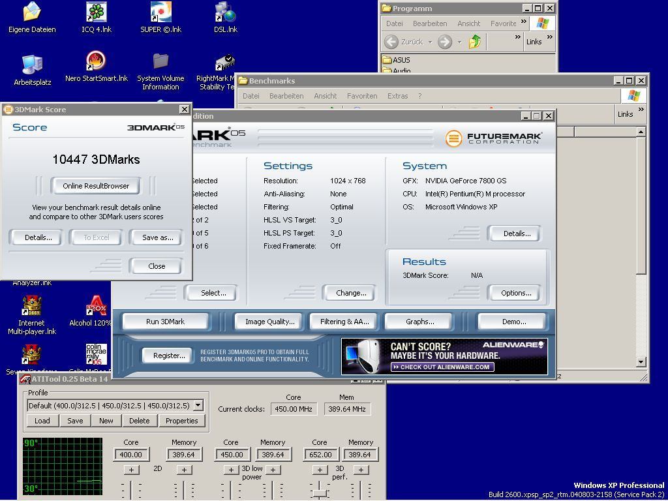Click Details in 3DMark Score dialog
The image size is (668, 501).
[38, 237]
